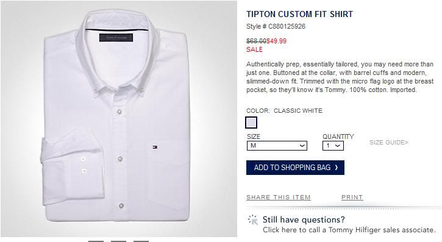The image size is (442, 242).
Task: Click the arrow chevron on Add to Shopping Bag
Action: click(x=337, y=168)
